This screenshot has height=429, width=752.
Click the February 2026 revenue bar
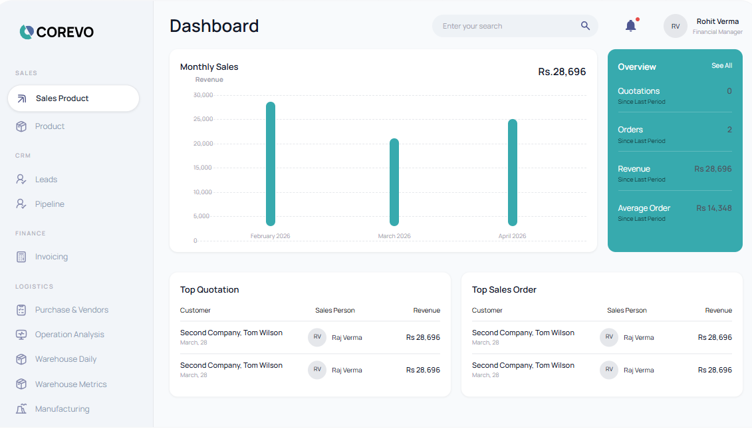(x=271, y=164)
